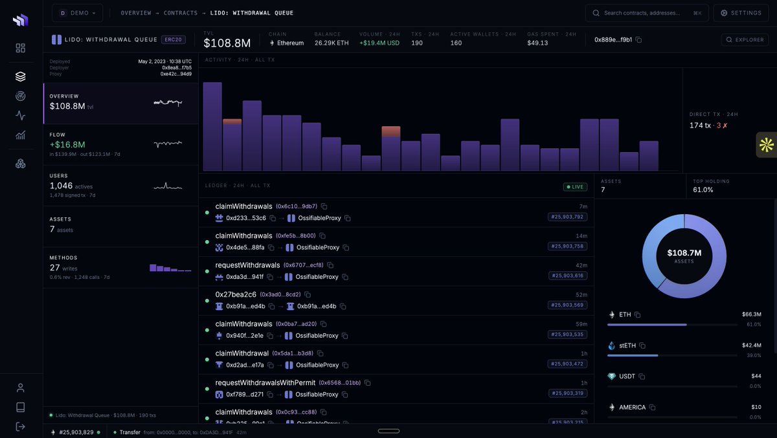Open the Explorer button

click(745, 39)
